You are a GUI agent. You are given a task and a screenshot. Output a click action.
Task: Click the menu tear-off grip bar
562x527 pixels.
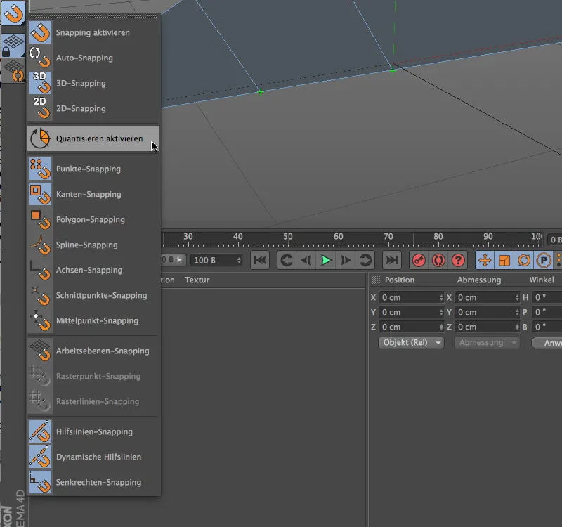click(93, 16)
